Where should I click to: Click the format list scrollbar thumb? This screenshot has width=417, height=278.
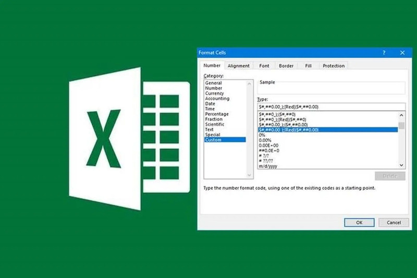[401, 126]
